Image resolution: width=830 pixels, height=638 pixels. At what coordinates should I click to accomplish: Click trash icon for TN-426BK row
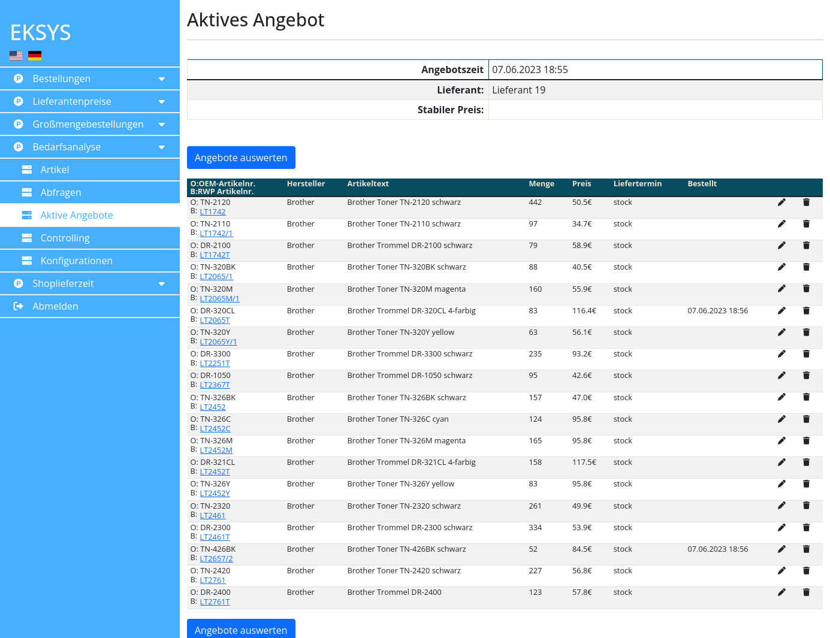(806, 549)
